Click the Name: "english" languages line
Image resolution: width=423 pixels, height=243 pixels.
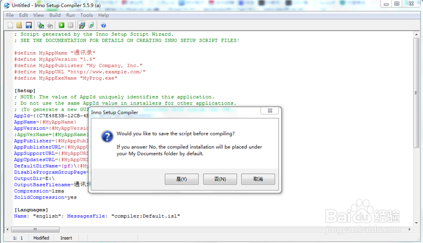point(97,216)
